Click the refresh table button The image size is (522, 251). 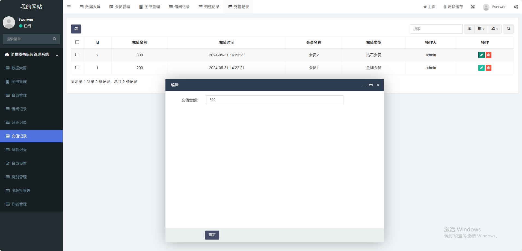(x=76, y=29)
